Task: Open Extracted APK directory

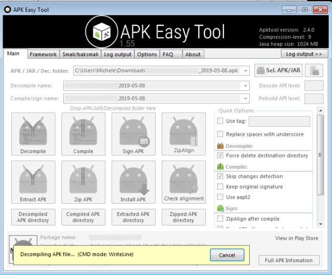Action: point(133,217)
